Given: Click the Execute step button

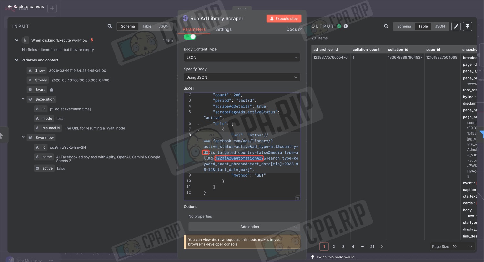Looking at the screenshot, I should coord(284,19).
